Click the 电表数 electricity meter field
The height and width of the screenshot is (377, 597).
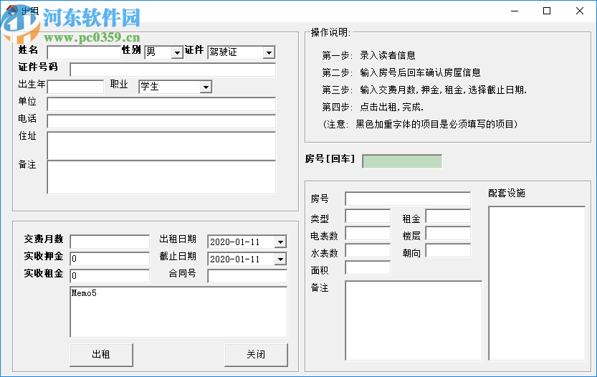click(368, 233)
